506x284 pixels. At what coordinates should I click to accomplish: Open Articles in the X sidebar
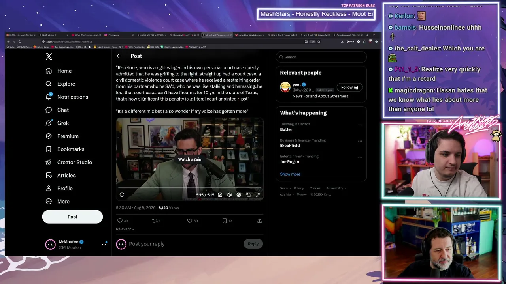(60, 175)
